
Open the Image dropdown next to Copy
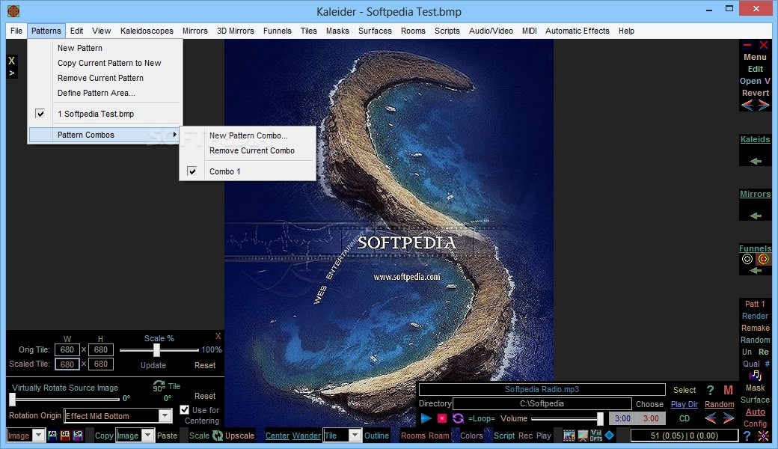click(x=147, y=436)
